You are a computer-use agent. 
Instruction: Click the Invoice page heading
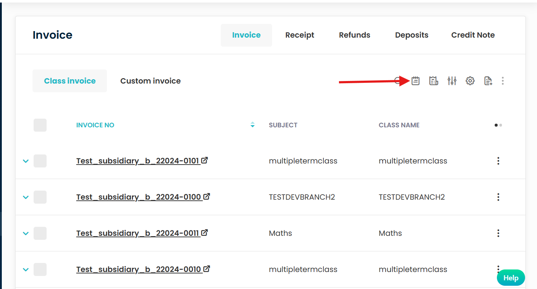click(x=52, y=35)
